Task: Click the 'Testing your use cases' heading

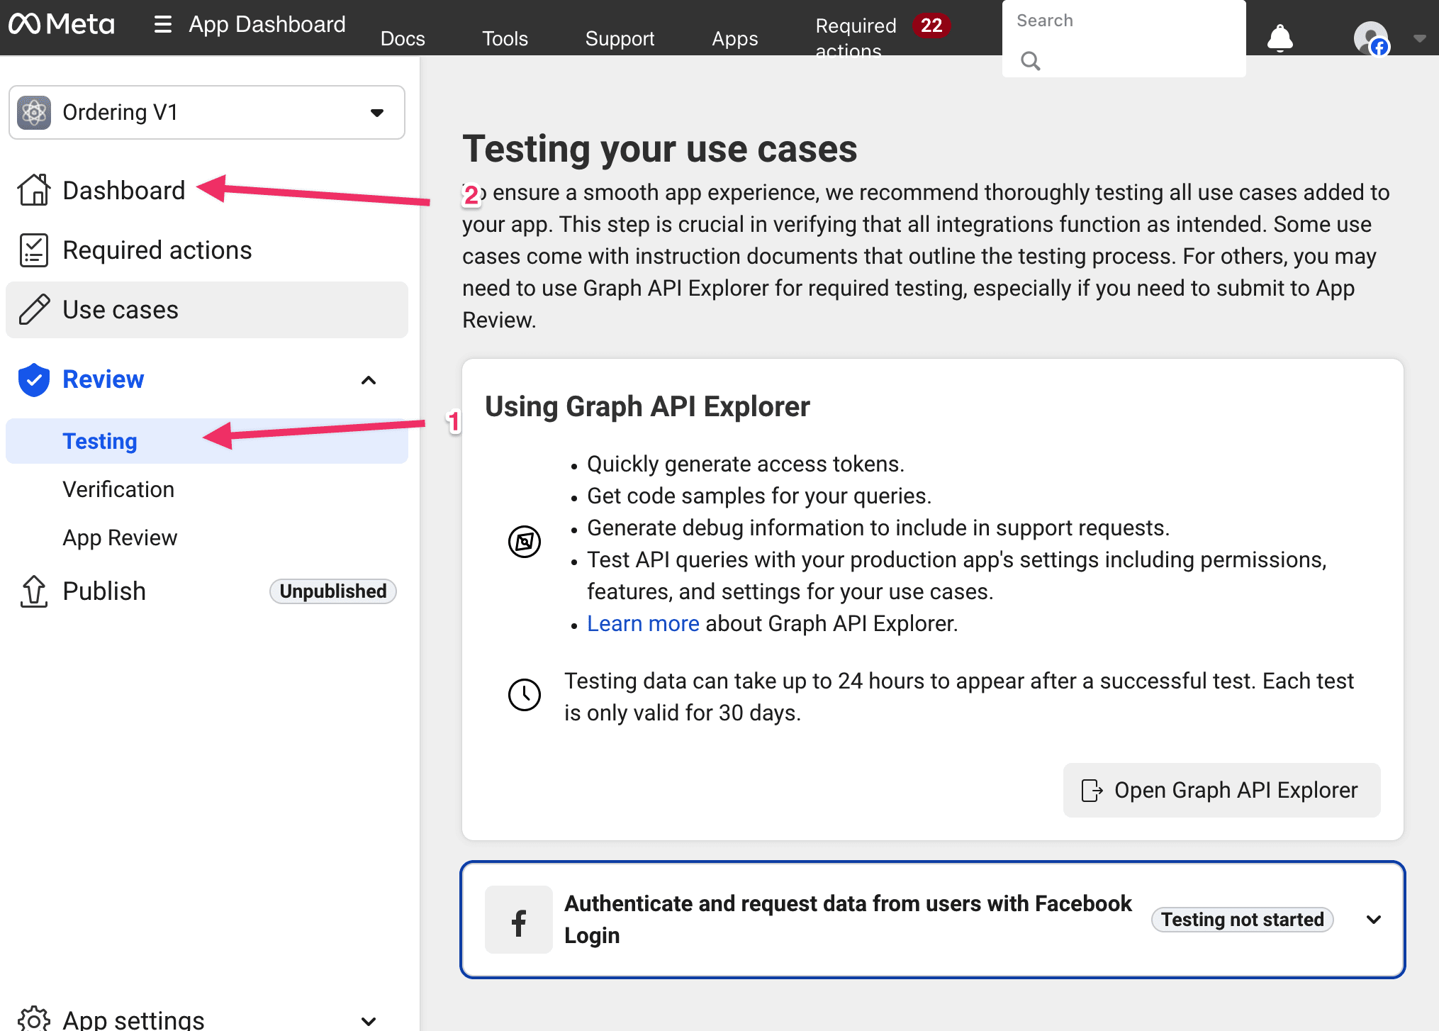Action: point(660,149)
